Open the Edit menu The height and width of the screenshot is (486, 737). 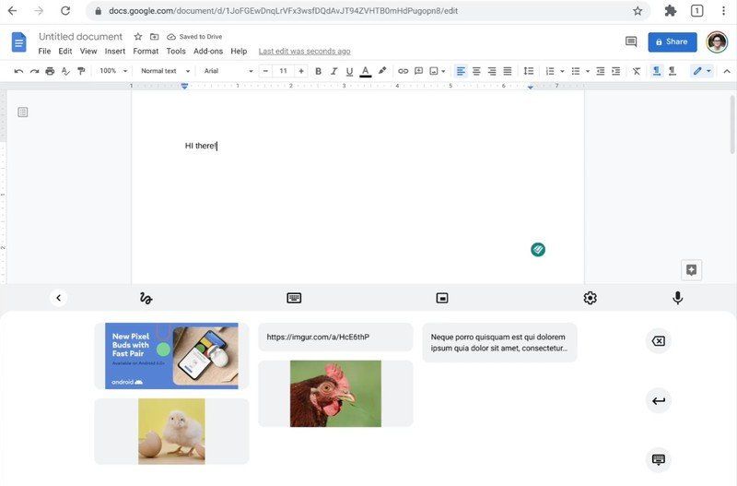(x=65, y=52)
